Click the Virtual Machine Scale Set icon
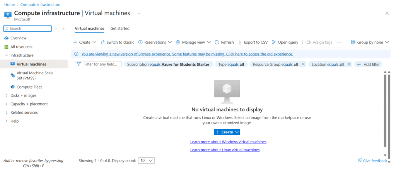Screen dimensions: 396x169 pyautogui.click(x=13, y=75)
